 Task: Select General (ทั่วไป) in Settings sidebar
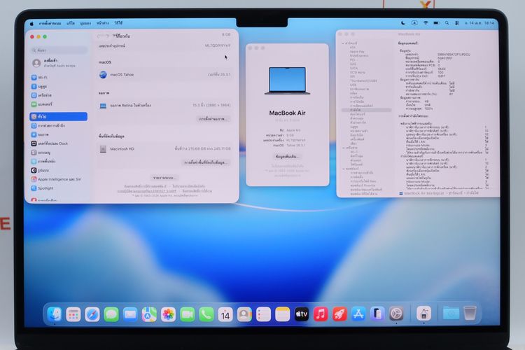[x=58, y=117]
